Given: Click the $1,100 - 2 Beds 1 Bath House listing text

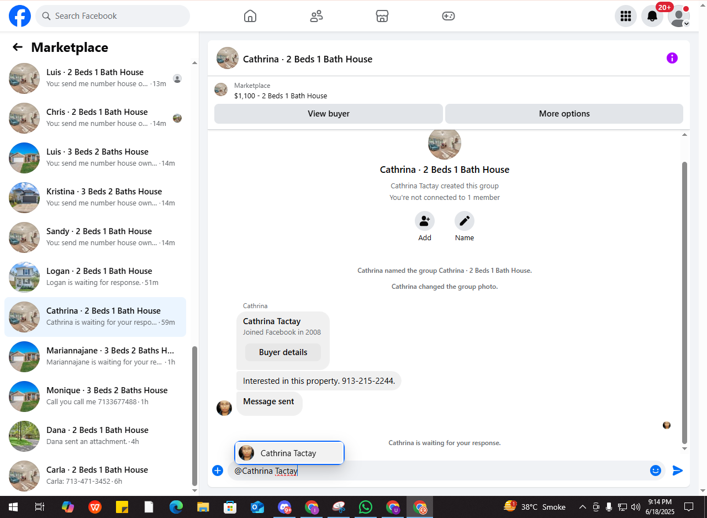Looking at the screenshot, I should click(x=281, y=96).
